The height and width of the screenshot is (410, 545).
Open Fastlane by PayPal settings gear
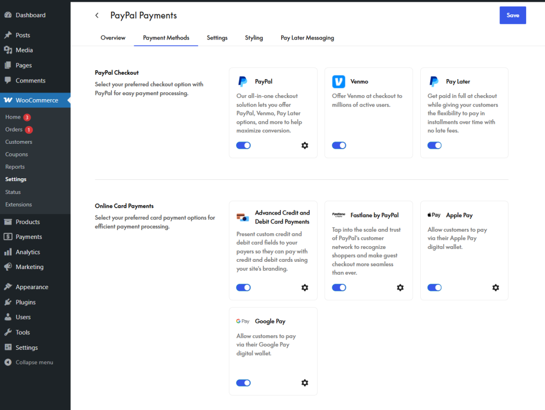(400, 287)
